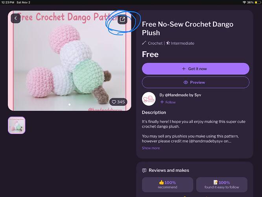Open the Handmade by Syv profile avatar
Screen dimensions: 262x197
pos(149,99)
